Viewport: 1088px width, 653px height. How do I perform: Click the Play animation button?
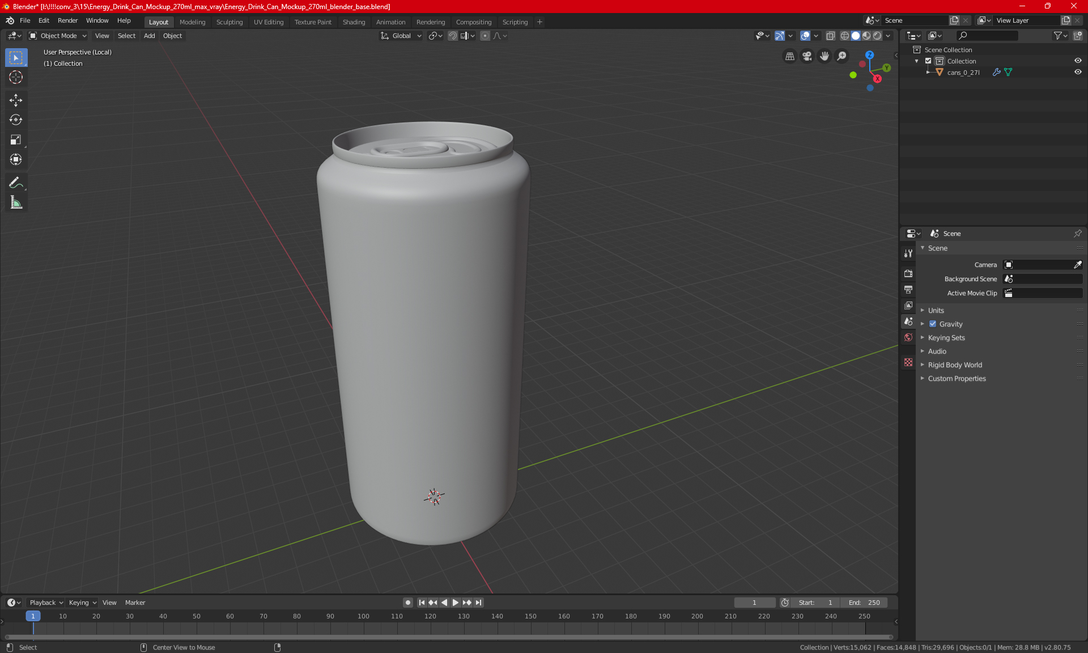[x=455, y=603]
